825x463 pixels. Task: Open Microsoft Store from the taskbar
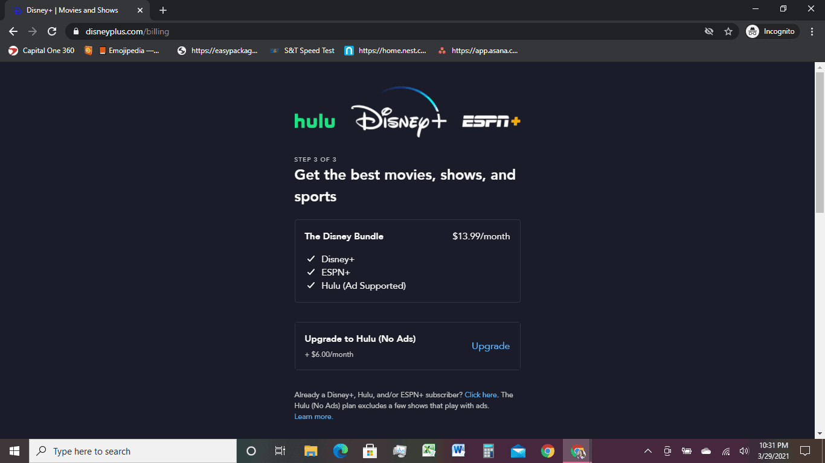370,451
